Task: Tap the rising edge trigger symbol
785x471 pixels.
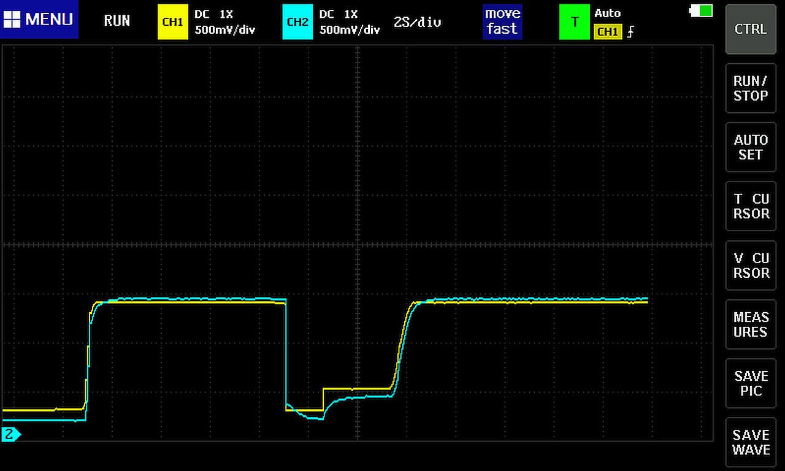Action: [x=630, y=32]
